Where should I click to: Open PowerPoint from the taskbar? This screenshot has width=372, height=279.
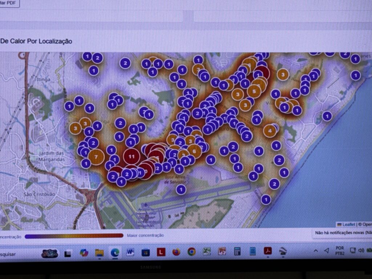tap(222, 251)
